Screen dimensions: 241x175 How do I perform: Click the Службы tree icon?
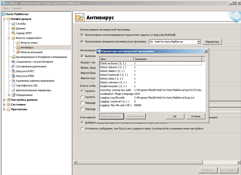point(13,23)
